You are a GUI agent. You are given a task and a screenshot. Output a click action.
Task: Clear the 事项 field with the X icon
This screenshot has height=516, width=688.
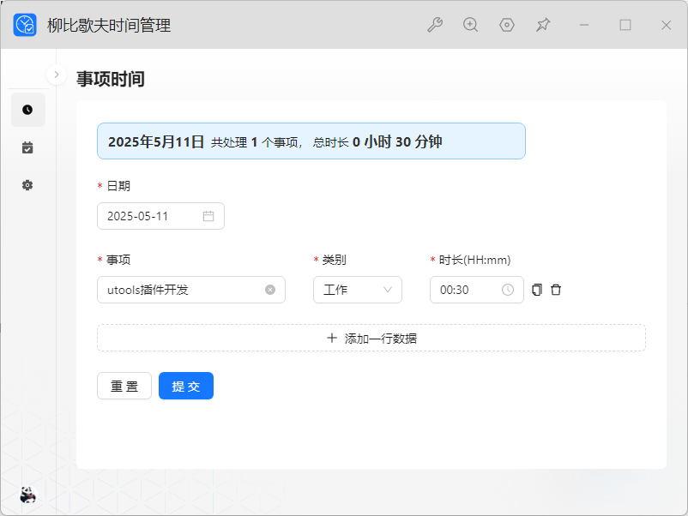270,290
